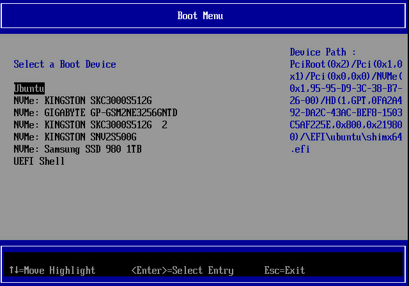
Task: Click the Device Path label
Action: pyautogui.click(x=323, y=52)
